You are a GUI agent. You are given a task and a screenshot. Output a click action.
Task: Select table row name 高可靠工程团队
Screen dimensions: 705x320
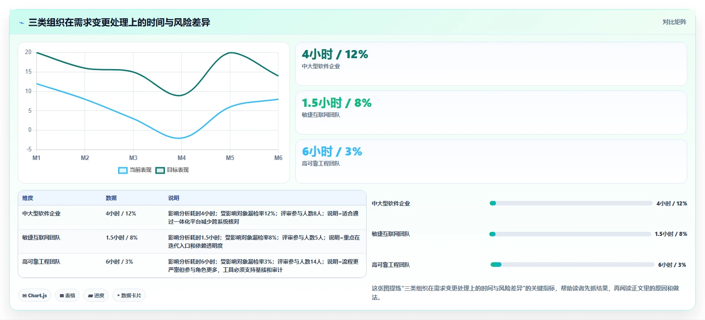tap(41, 261)
